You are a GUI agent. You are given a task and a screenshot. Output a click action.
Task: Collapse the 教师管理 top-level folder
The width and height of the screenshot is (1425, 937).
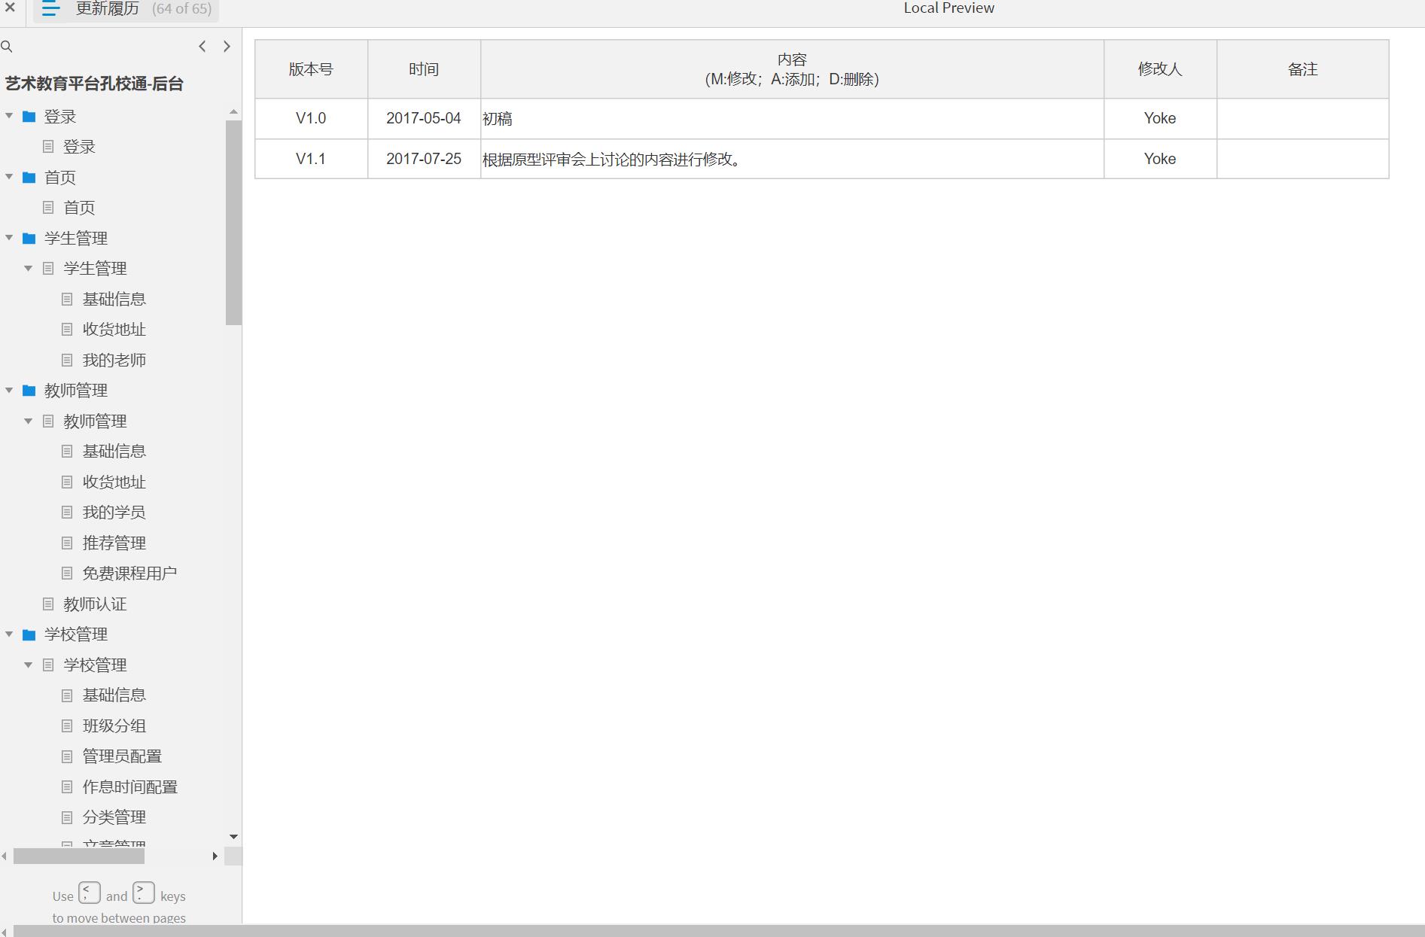coord(9,391)
